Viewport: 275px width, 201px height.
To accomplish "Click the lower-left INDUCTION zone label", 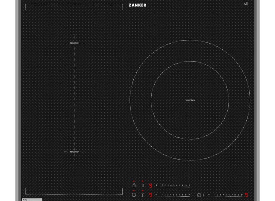I will [74, 152].
